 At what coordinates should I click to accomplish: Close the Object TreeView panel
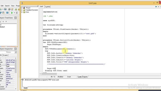[16, 18]
